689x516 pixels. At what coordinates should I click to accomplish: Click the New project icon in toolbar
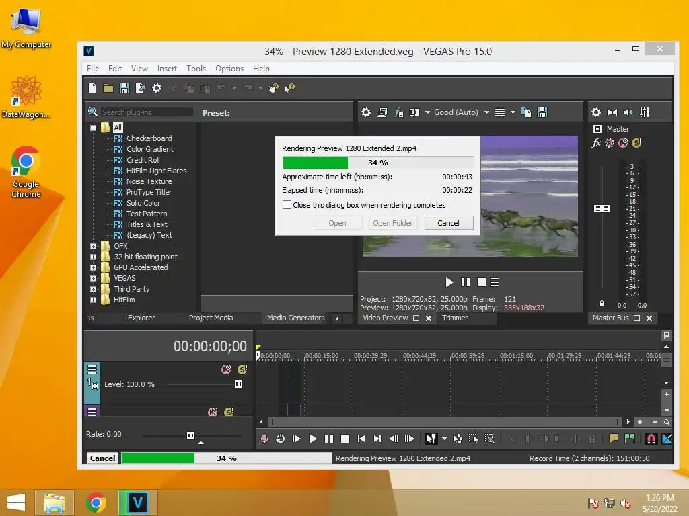pos(92,88)
